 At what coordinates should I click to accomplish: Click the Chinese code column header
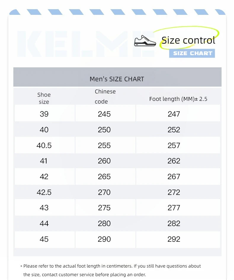click(x=105, y=96)
